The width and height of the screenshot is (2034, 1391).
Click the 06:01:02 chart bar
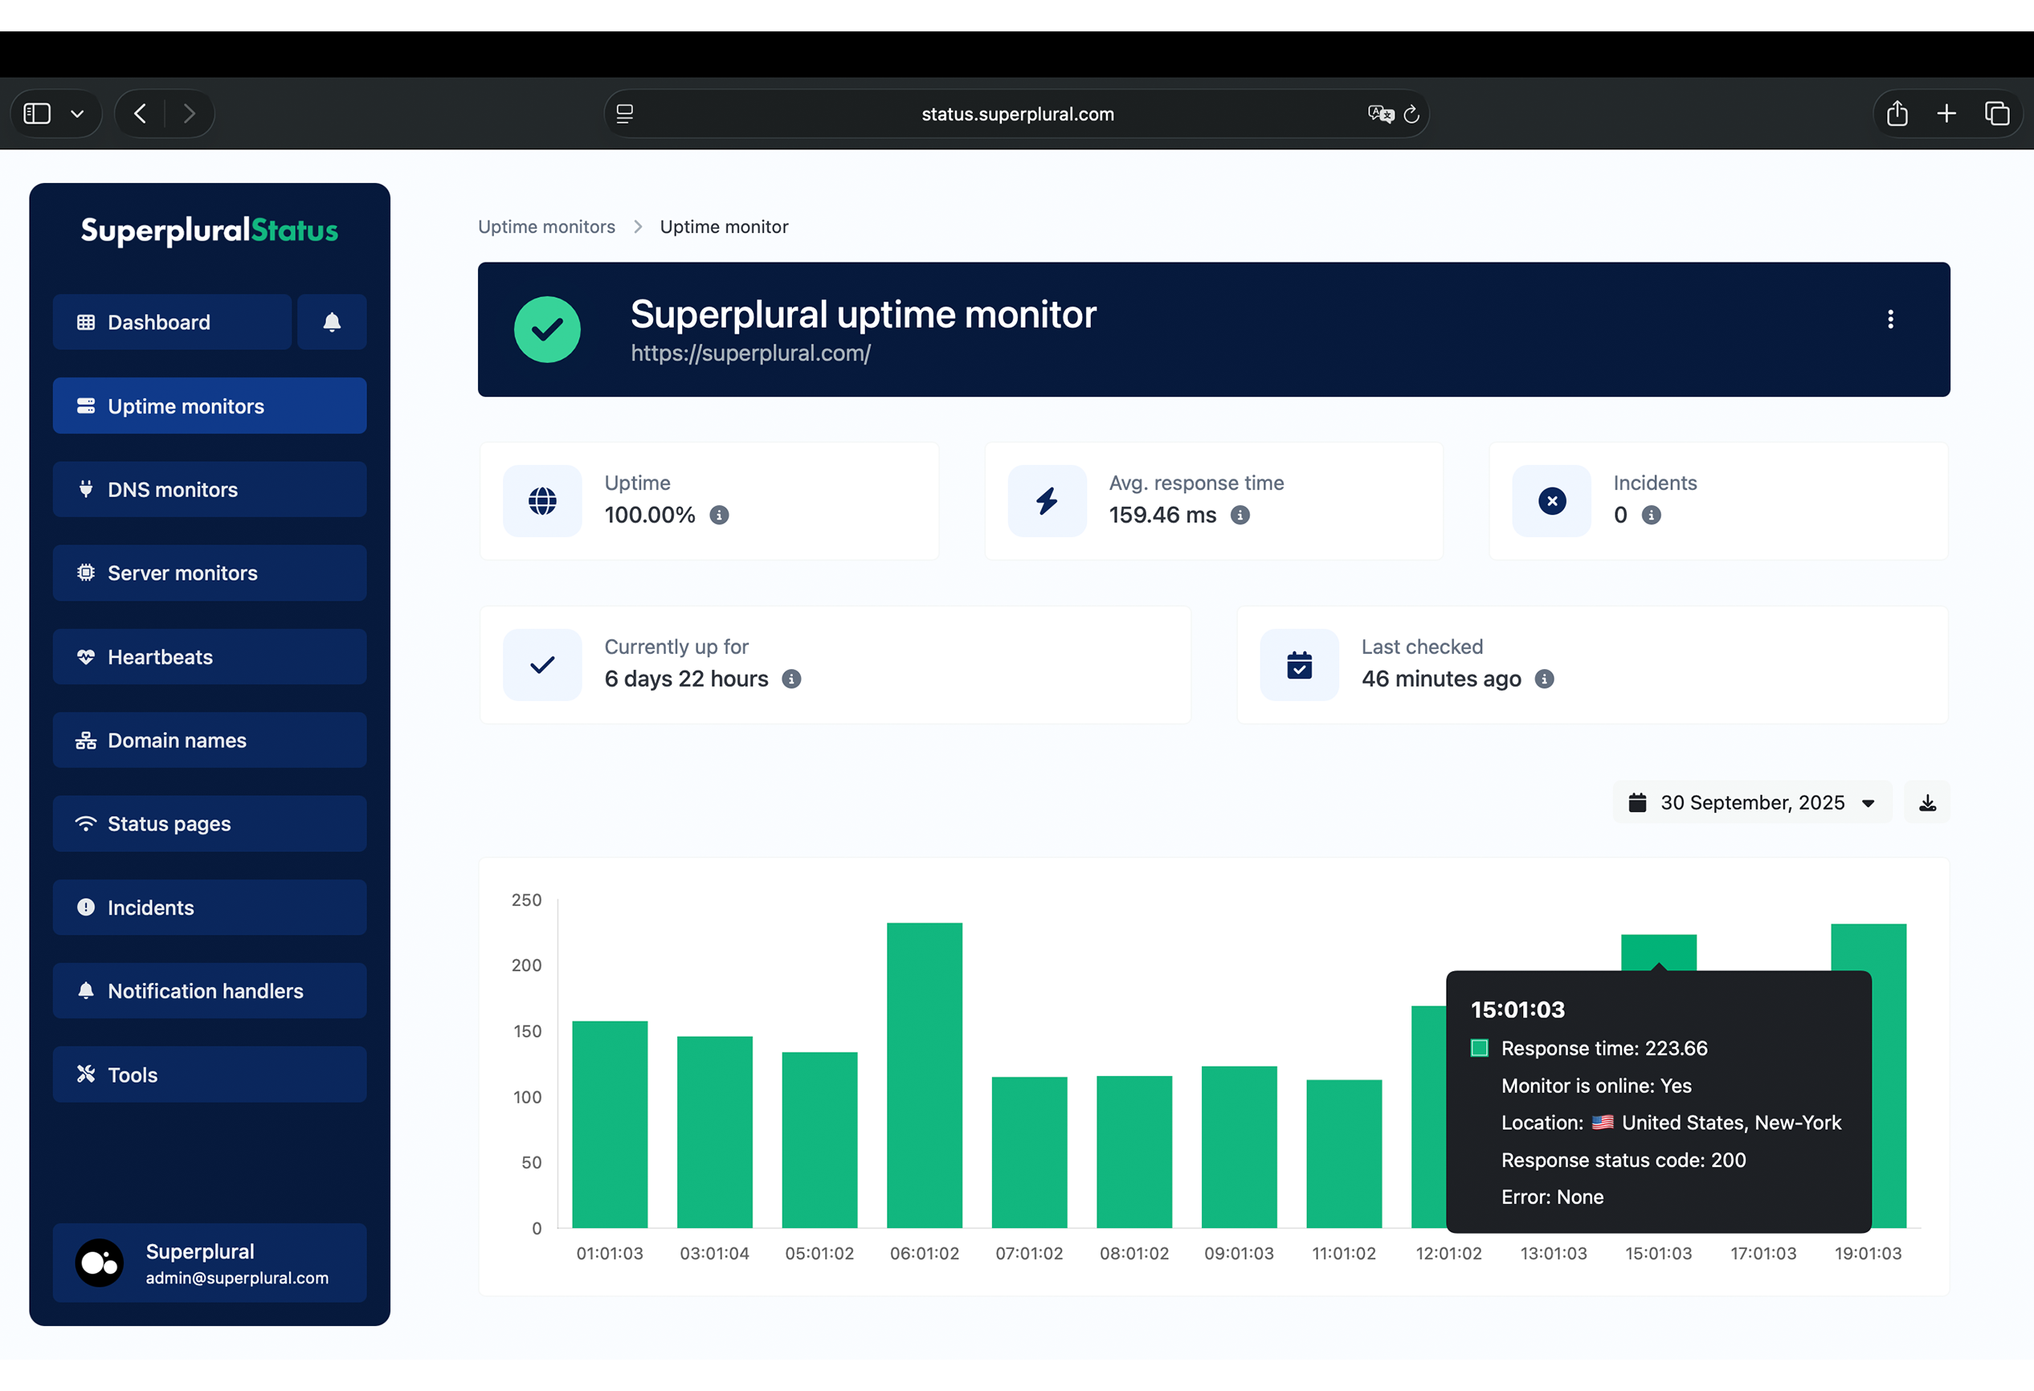(925, 1075)
